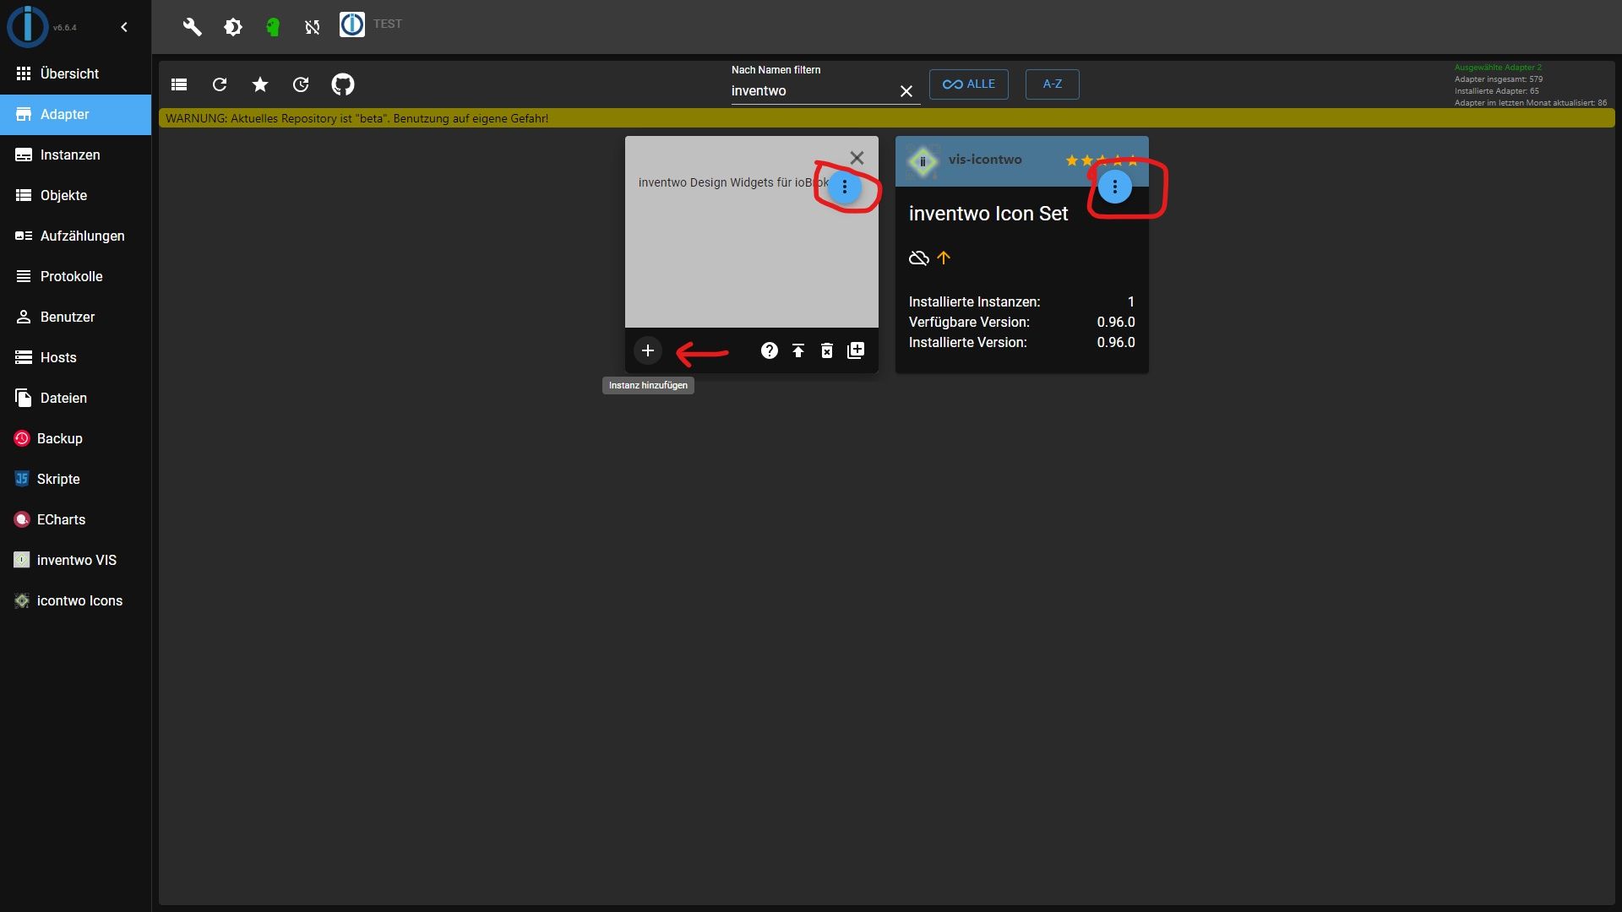Image resolution: width=1622 pixels, height=912 pixels.
Task: Click the sync-disabled icon in top bar
Action: point(313,27)
